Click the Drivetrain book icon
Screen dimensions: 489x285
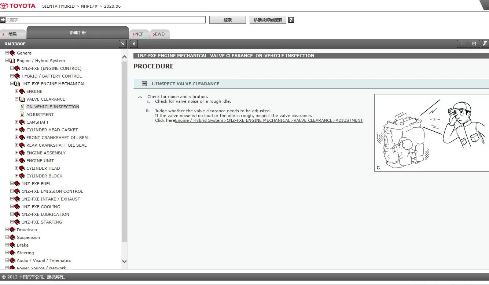[x=12, y=230]
